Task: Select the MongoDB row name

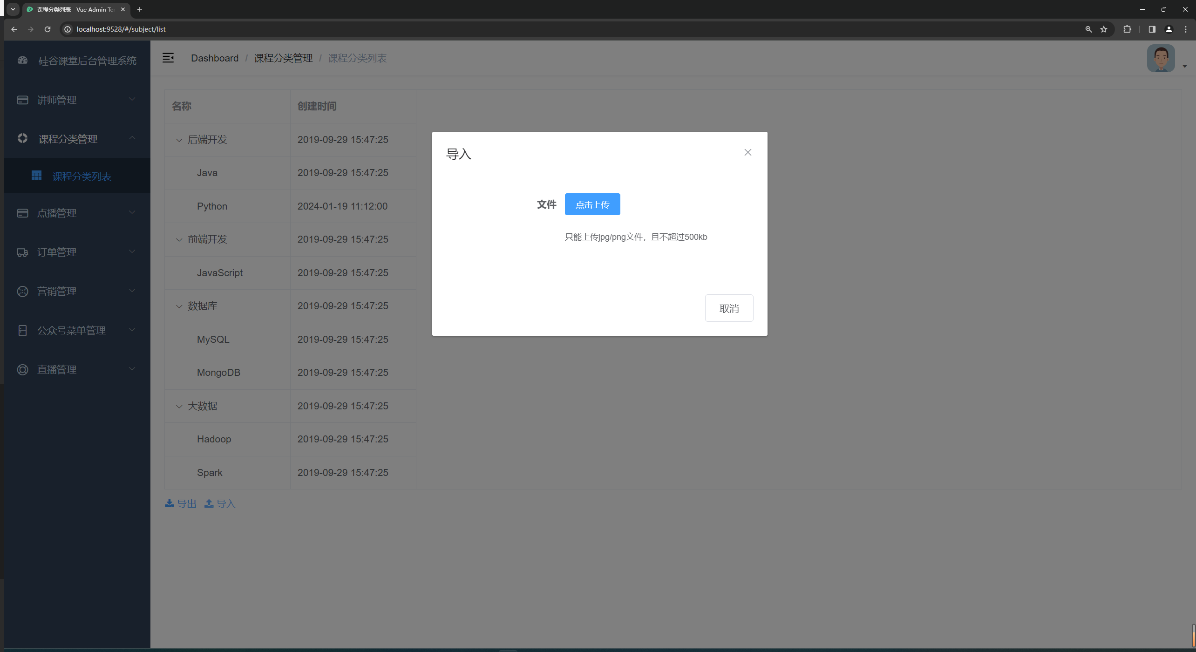Action: [218, 372]
